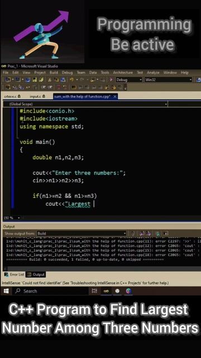
Task: Click the Comment Out Lines icon
Action: [58, 87]
